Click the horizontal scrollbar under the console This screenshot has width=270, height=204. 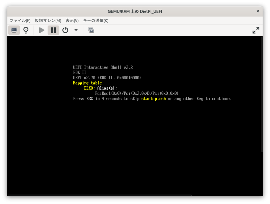(x=100, y=195)
